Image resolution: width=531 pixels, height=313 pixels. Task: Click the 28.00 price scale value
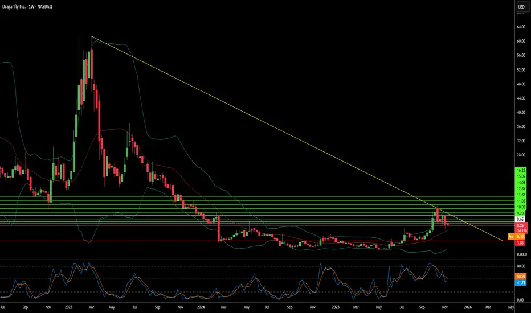tap(521, 155)
